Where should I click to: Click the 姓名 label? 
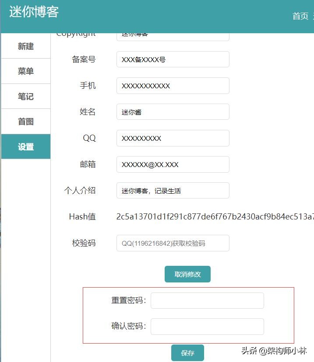click(88, 112)
